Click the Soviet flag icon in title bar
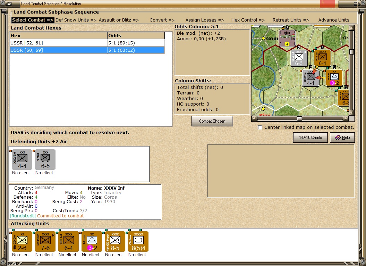Viewport: 366px width, 266px height. tap(327, 3)
